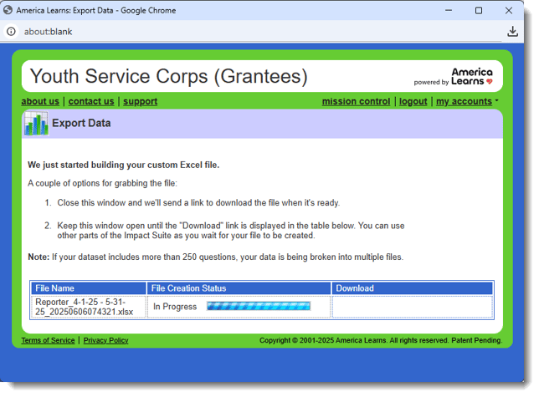Viewport: 539px width, 397px height.
Task: Open the contact us link
Action: (91, 101)
